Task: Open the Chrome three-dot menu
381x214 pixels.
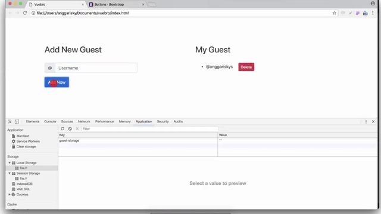Action: point(373,13)
